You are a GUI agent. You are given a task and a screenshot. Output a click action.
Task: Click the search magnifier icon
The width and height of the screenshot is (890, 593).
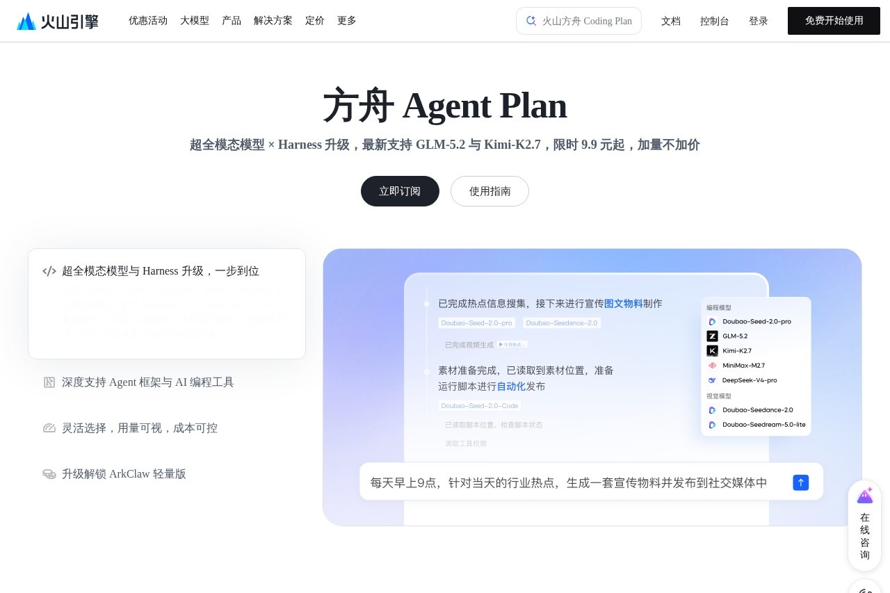tap(531, 21)
